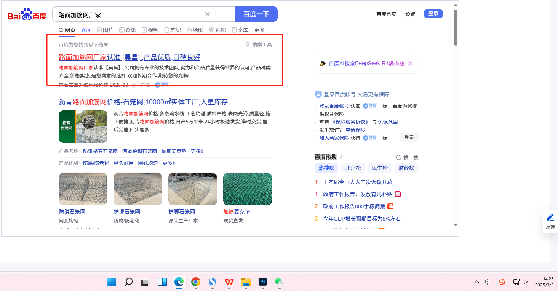558x291 pixels.
Task: Click the 中 input method indicator
Action: pos(488,282)
